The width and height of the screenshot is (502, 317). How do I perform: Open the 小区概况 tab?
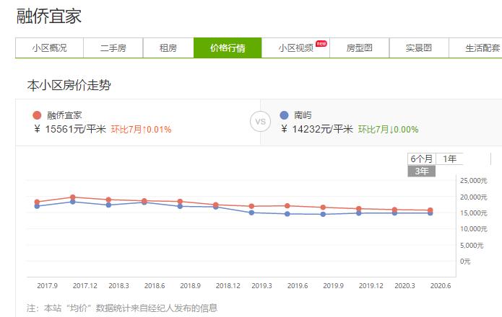click(49, 48)
